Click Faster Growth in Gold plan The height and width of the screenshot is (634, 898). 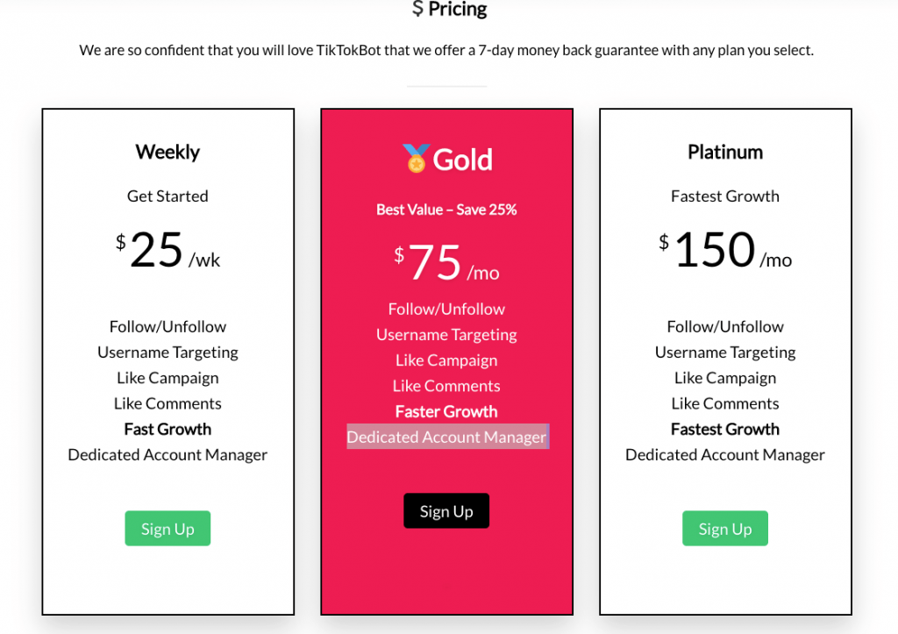pos(446,411)
